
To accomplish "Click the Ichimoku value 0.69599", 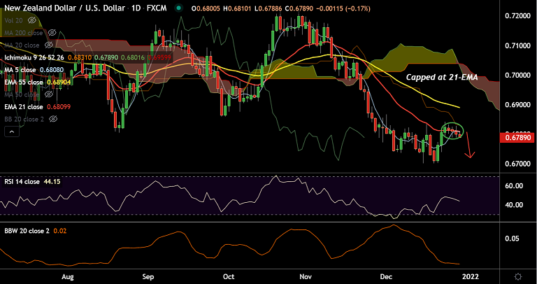I will [x=159, y=57].
